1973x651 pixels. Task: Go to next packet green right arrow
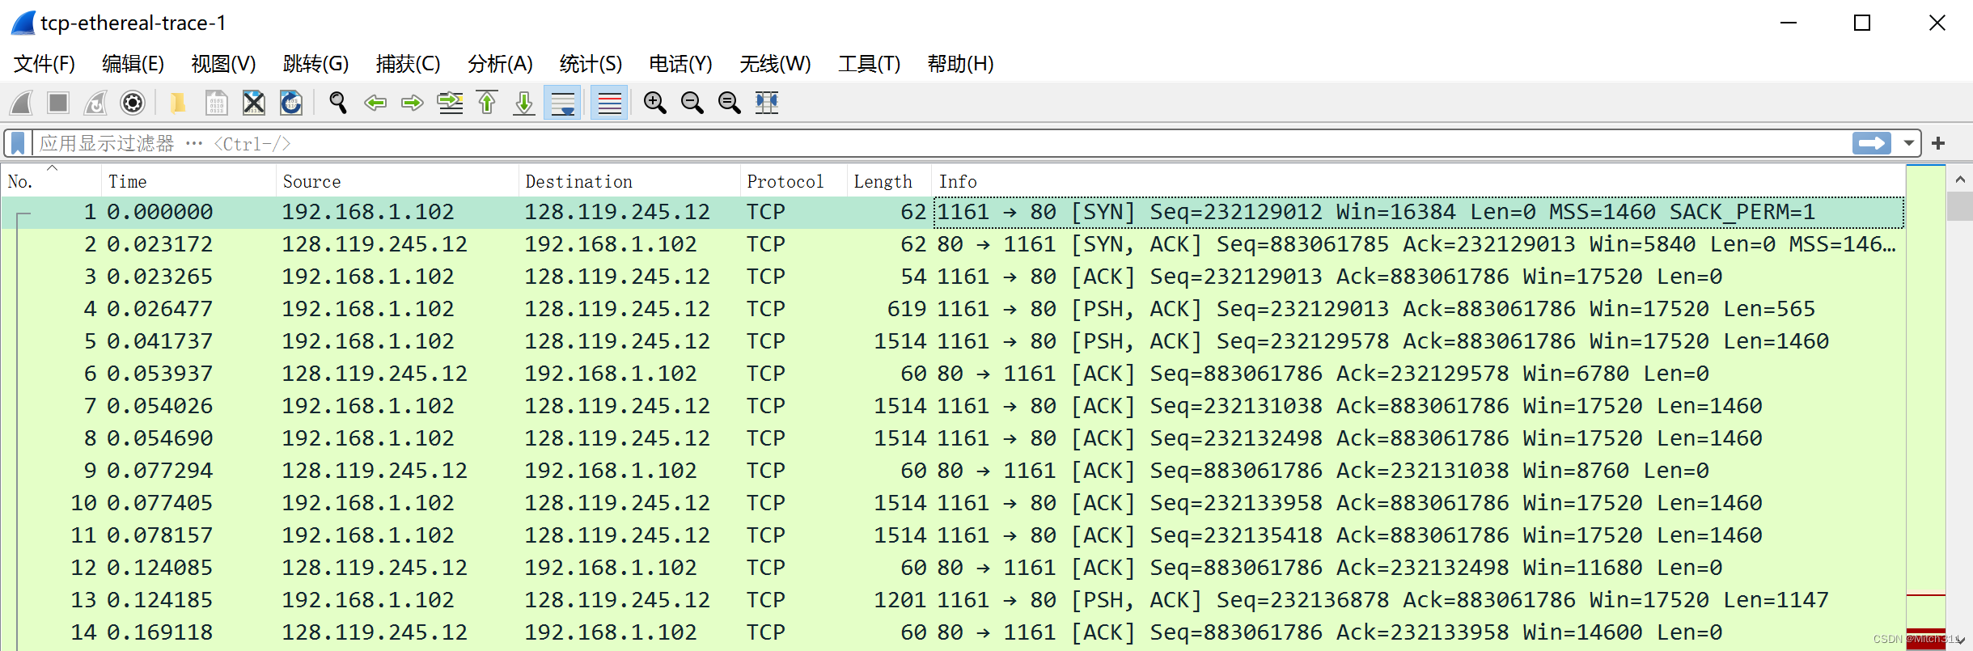coord(413,103)
